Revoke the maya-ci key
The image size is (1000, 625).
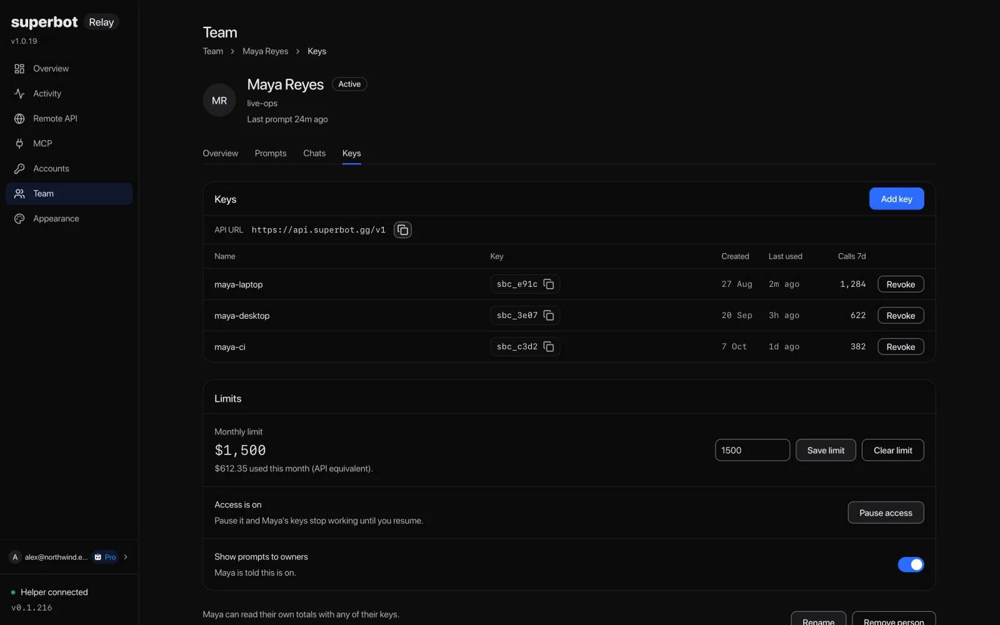[901, 347]
